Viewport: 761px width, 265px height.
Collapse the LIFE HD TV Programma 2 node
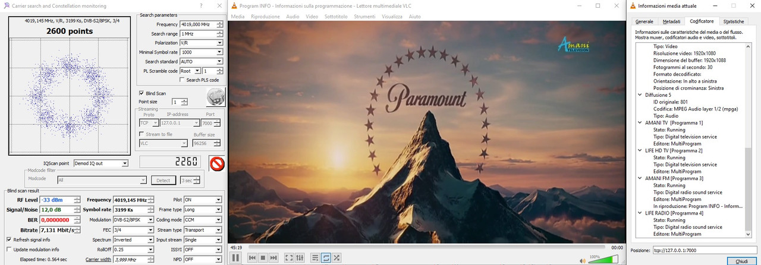click(x=639, y=150)
